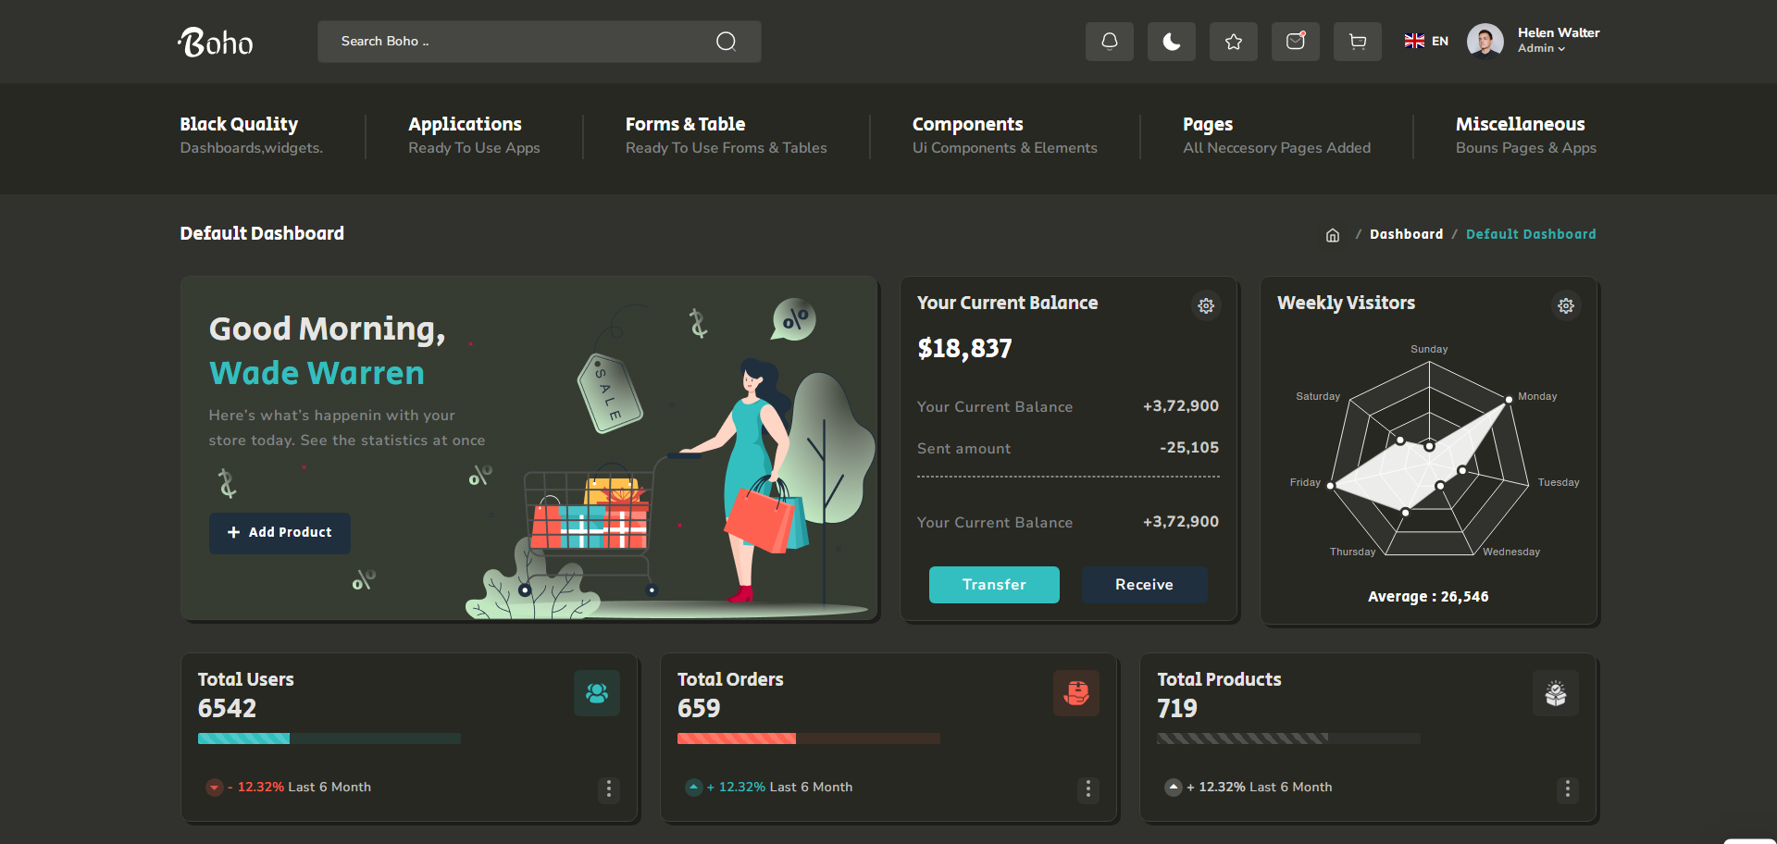This screenshot has width=1777, height=844.
Task: Open the notifications bell icon
Action: pos(1109,42)
